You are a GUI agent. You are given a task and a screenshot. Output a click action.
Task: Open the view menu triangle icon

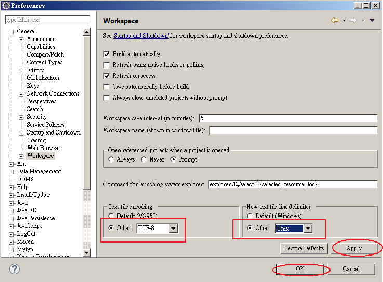[372, 21]
